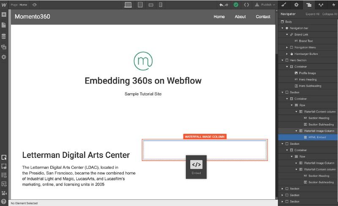Switch to tablet breakpoint view
The height and width of the screenshot is (206, 338).
pos(140,5)
